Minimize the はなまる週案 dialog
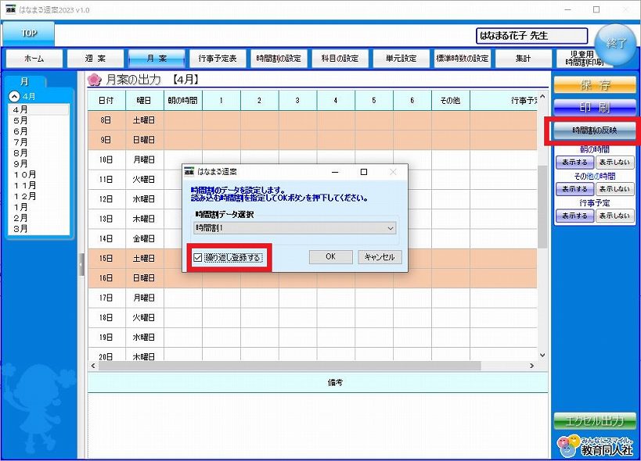This screenshot has width=641, height=461. pos(335,172)
